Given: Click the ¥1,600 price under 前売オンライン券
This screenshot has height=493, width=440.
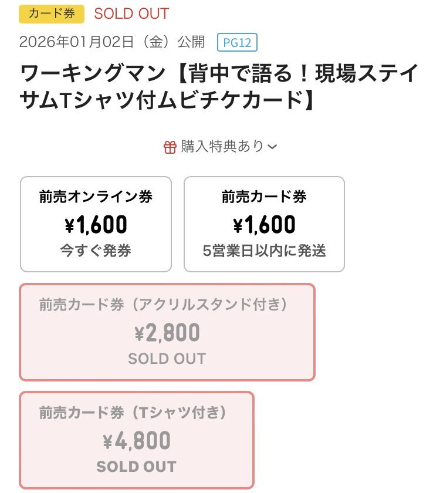Looking at the screenshot, I should click(96, 225).
